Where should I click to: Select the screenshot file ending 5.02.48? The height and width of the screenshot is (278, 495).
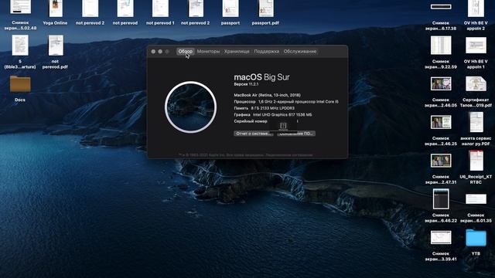point(20,7)
